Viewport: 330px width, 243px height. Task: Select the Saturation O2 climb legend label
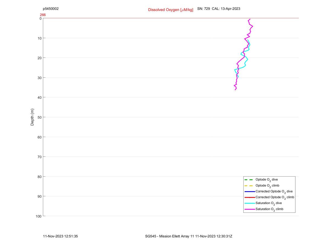[269, 209]
